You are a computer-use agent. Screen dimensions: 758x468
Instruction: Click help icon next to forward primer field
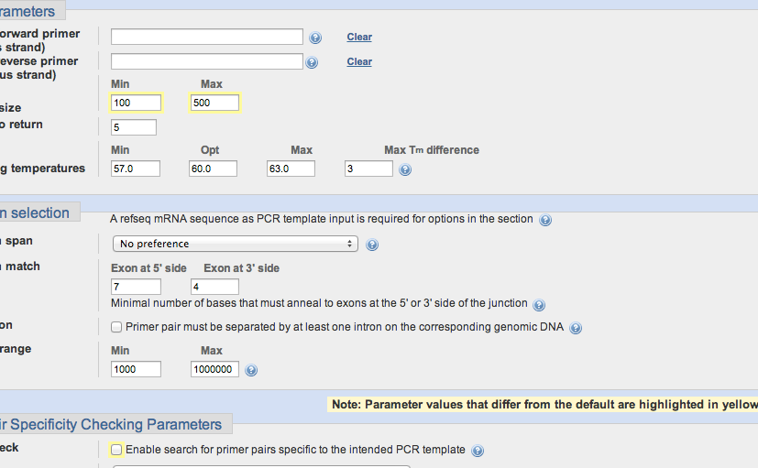315,38
